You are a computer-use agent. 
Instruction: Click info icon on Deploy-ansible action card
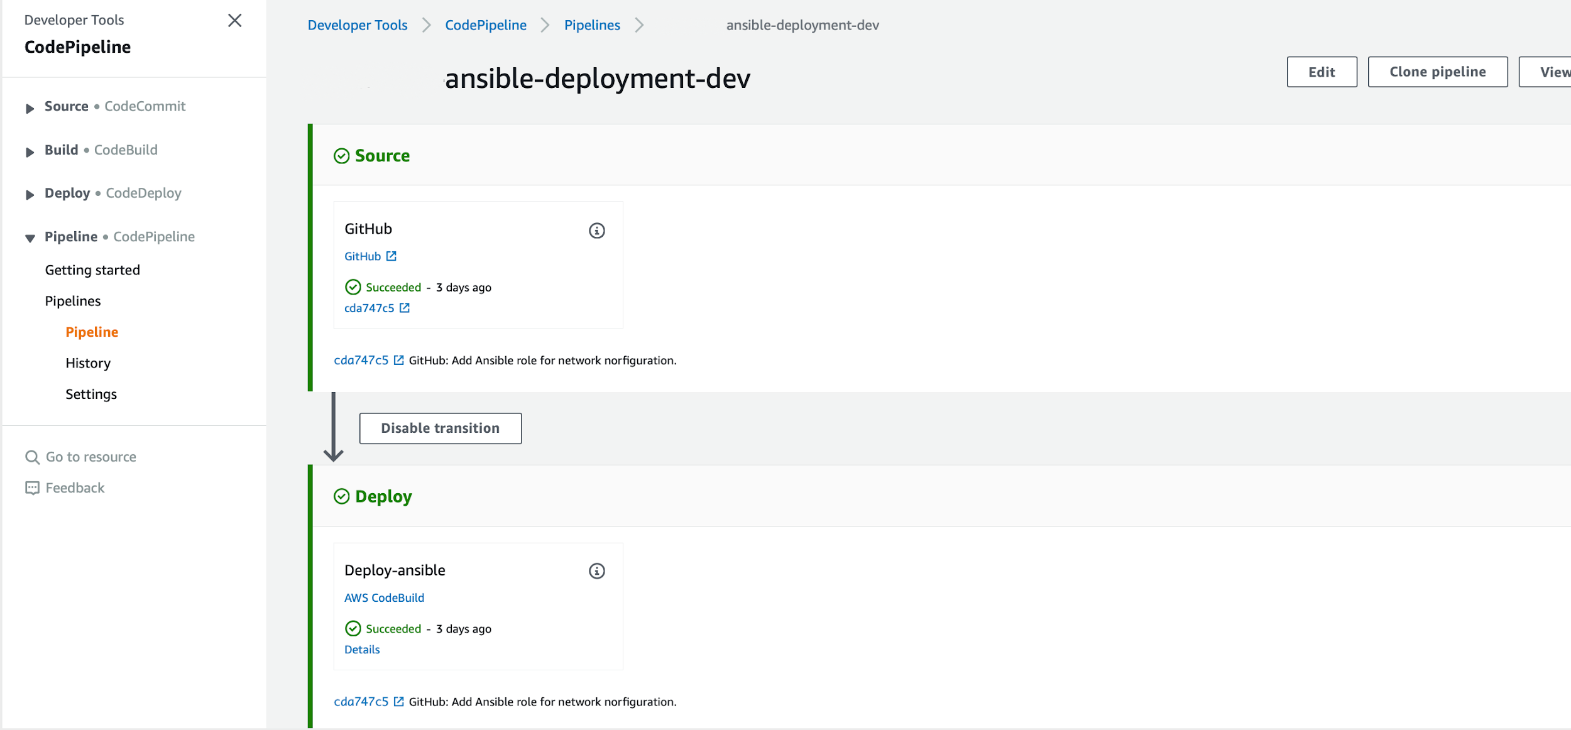(596, 571)
